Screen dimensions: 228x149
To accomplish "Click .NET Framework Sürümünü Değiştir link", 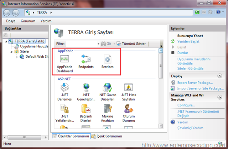I will pyautogui.click(x=198, y=113).
